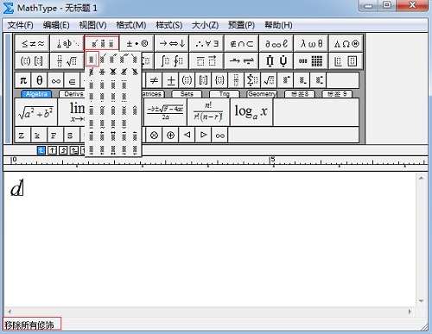Open the 编辑(E) menu
Screen dimensions: 432x334
tap(56, 25)
